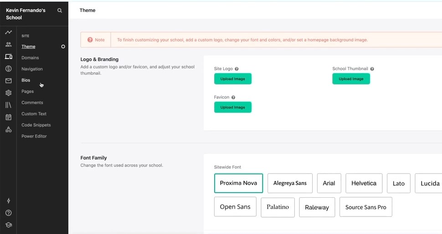The height and width of the screenshot is (234, 442).
Task: Upload a Favicon image
Action: [x=232, y=107]
